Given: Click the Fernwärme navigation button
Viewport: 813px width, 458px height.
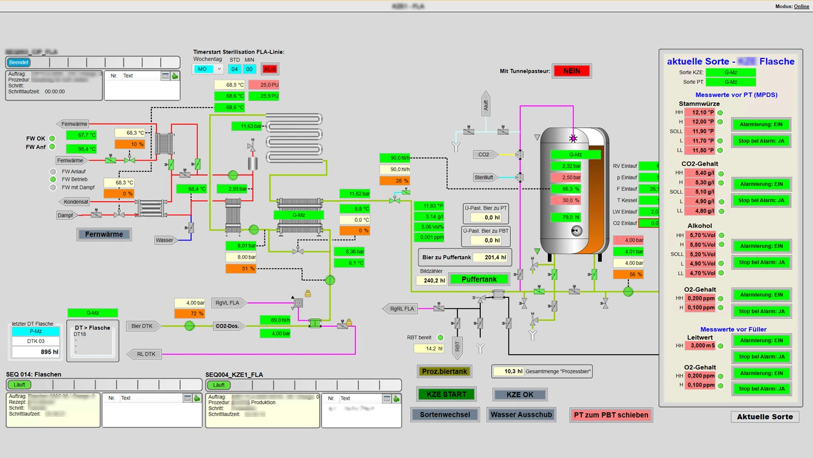Looking at the screenshot, I should coord(104,234).
